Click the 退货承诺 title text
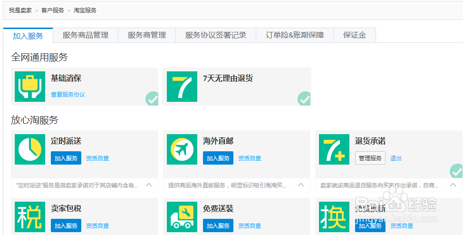This screenshot has height=235, width=463. point(370,141)
